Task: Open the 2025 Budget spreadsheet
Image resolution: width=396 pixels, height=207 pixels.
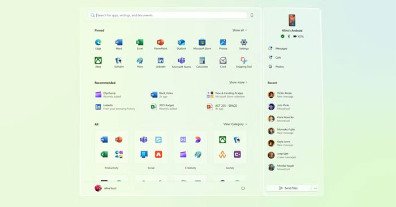Action: pyautogui.click(x=164, y=107)
